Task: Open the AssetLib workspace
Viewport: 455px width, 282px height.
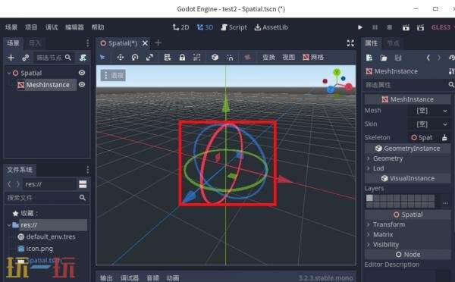Action: click(271, 27)
